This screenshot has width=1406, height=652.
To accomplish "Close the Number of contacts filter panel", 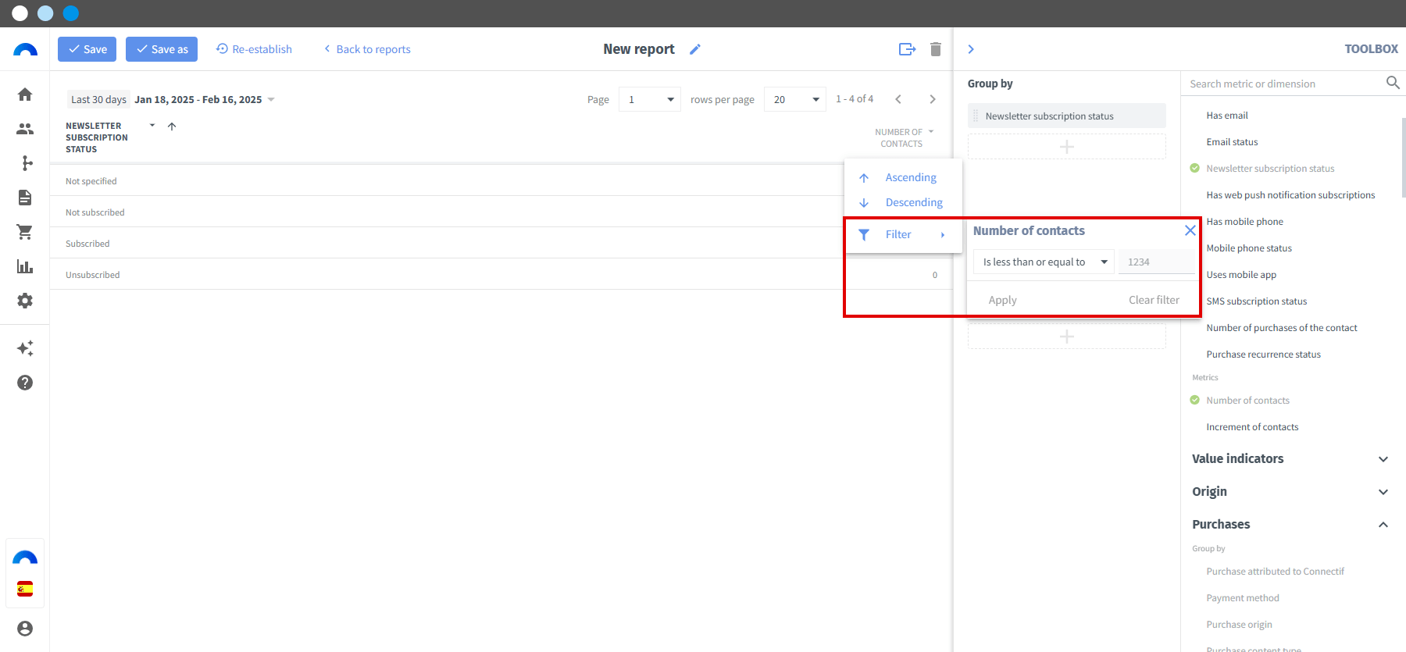I will point(1190,230).
